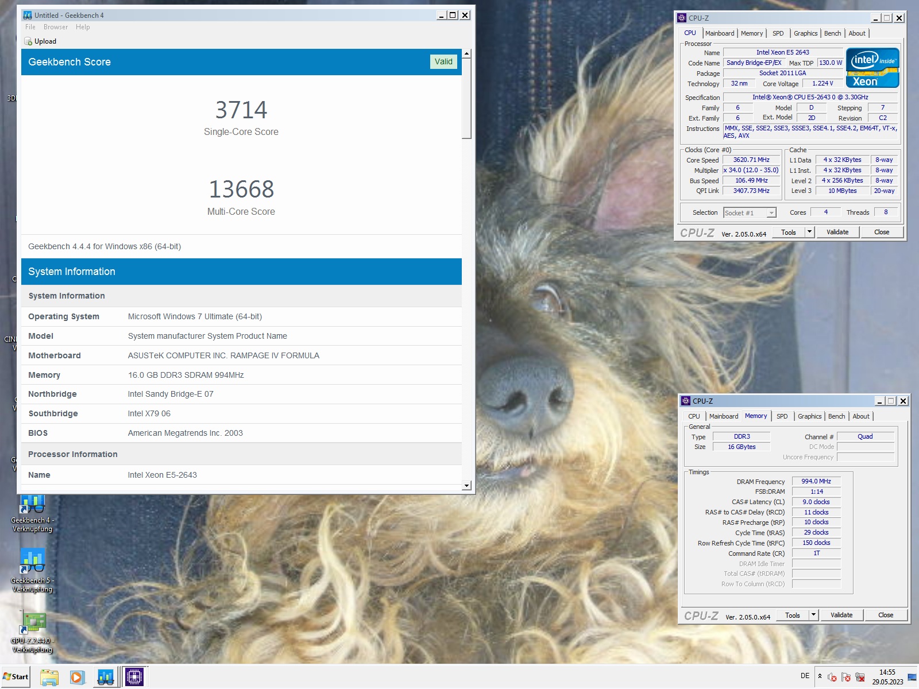Image resolution: width=919 pixels, height=689 pixels.
Task: Click Tools button in top CPU-Z
Action: click(789, 232)
